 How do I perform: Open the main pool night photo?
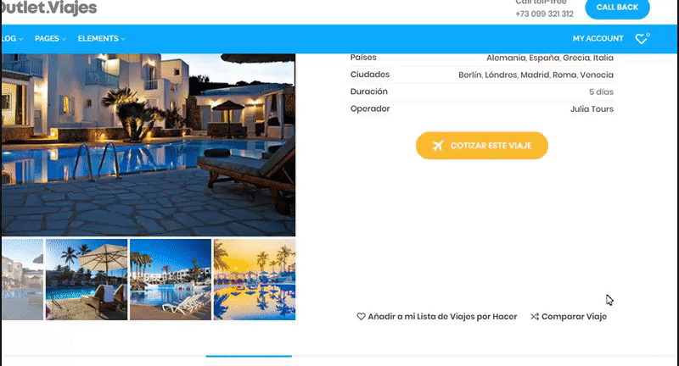point(148,145)
